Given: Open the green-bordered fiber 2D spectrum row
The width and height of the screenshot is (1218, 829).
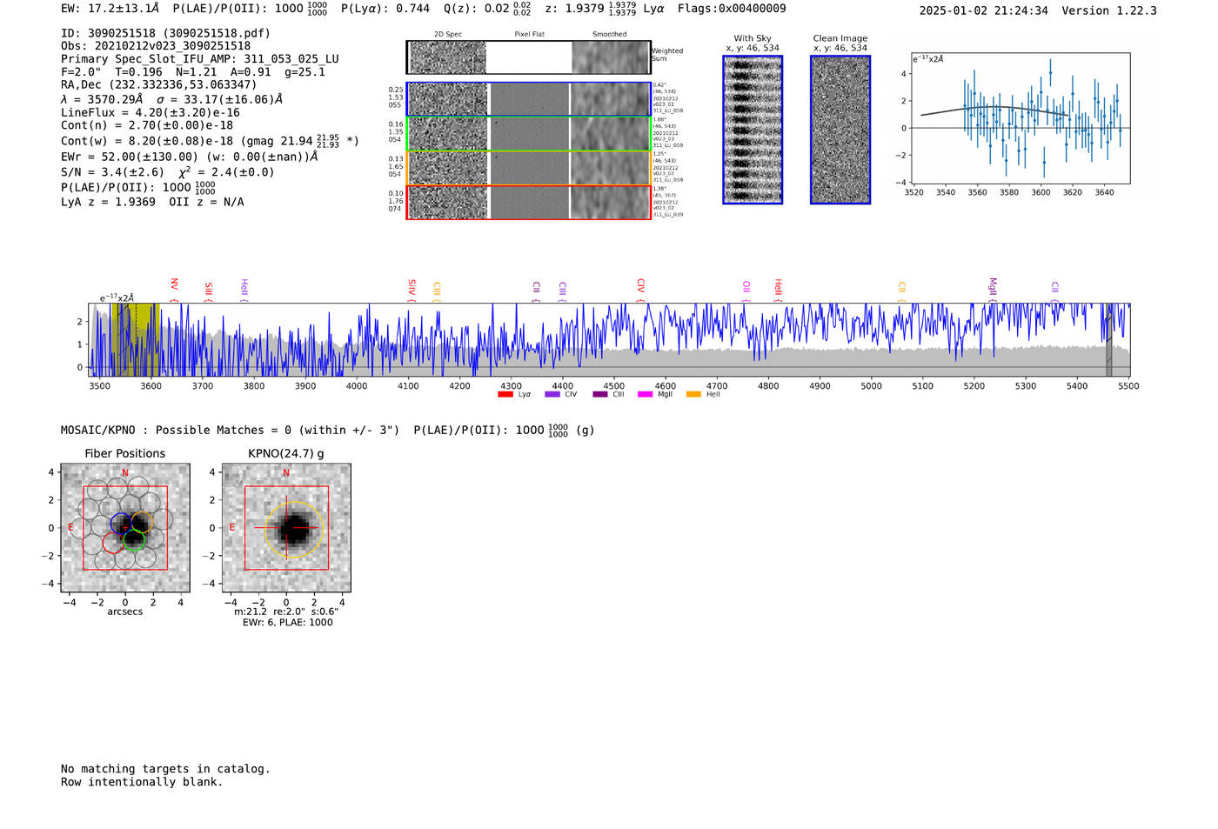Looking at the screenshot, I should tap(529, 134).
